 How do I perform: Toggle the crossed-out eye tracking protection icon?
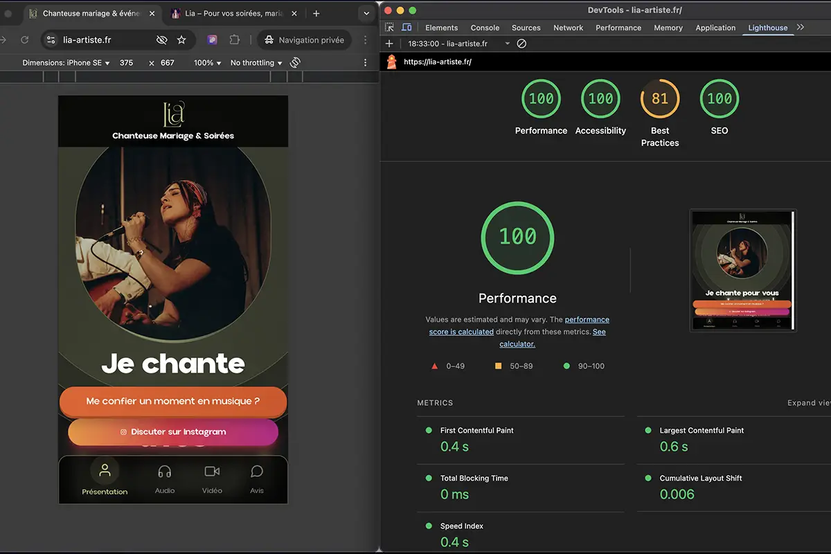[161, 40]
